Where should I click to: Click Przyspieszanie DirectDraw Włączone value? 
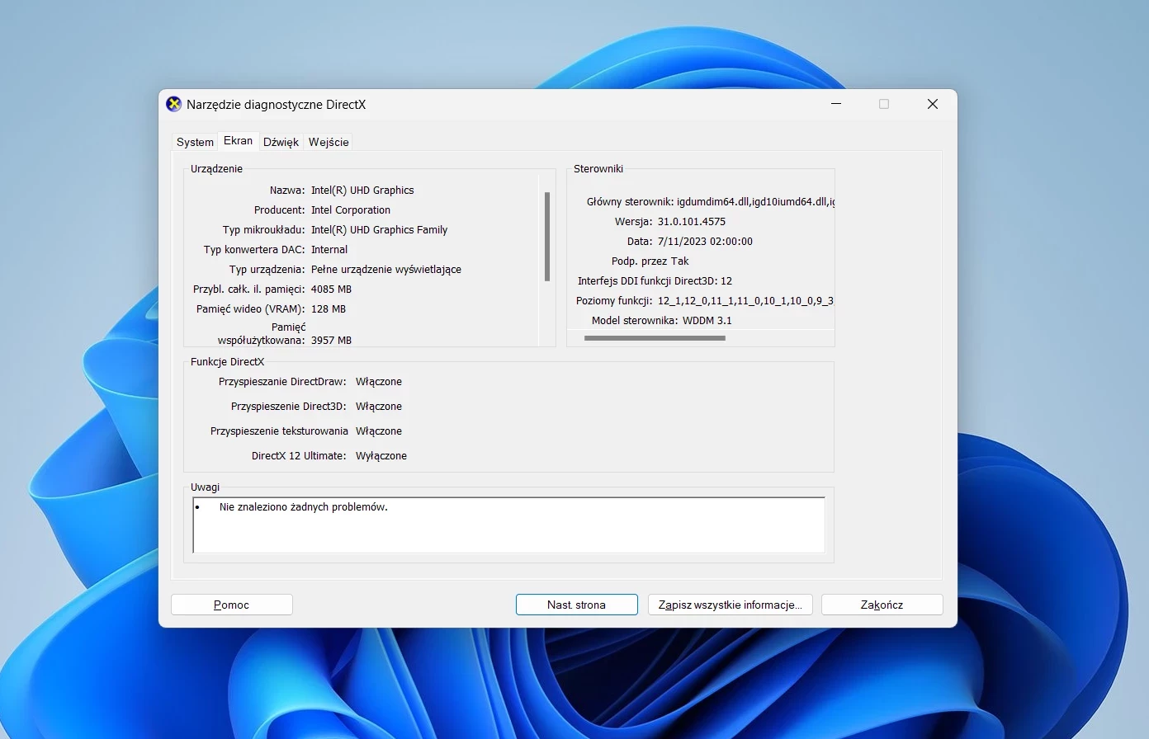pyautogui.click(x=379, y=381)
